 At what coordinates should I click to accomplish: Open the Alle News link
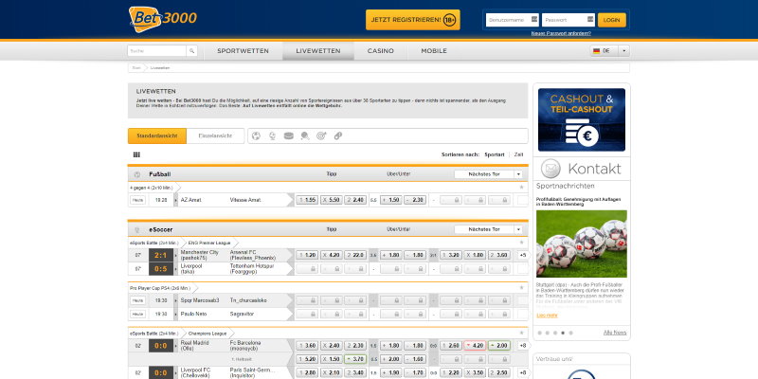pyautogui.click(x=615, y=333)
